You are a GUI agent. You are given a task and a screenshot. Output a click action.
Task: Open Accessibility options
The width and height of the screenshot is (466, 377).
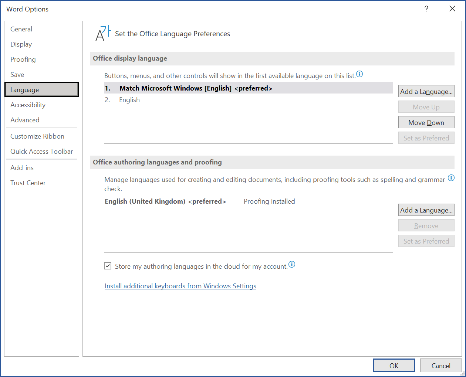click(x=42, y=105)
